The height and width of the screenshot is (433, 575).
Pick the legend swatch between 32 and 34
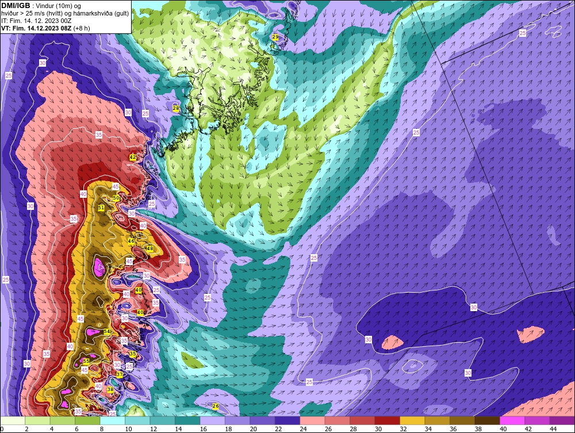[412, 420]
